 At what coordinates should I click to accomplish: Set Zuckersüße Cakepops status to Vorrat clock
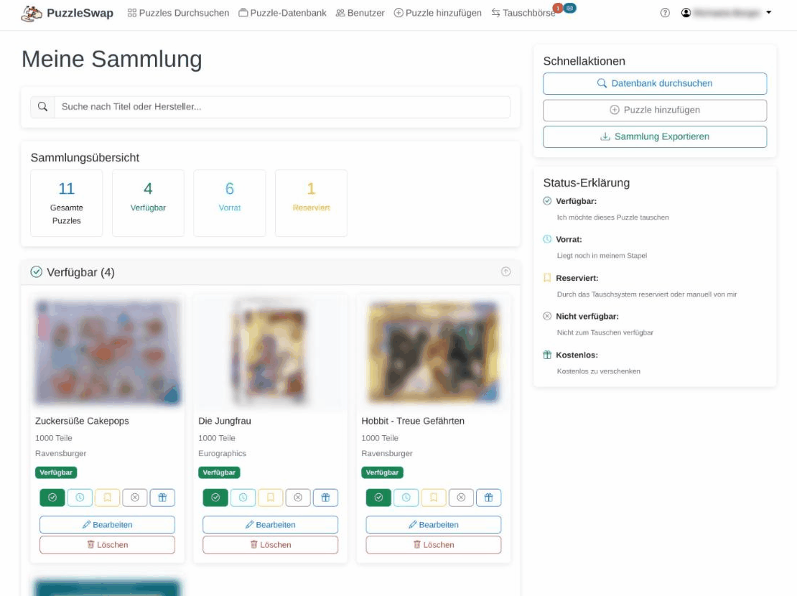click(80, 498)
